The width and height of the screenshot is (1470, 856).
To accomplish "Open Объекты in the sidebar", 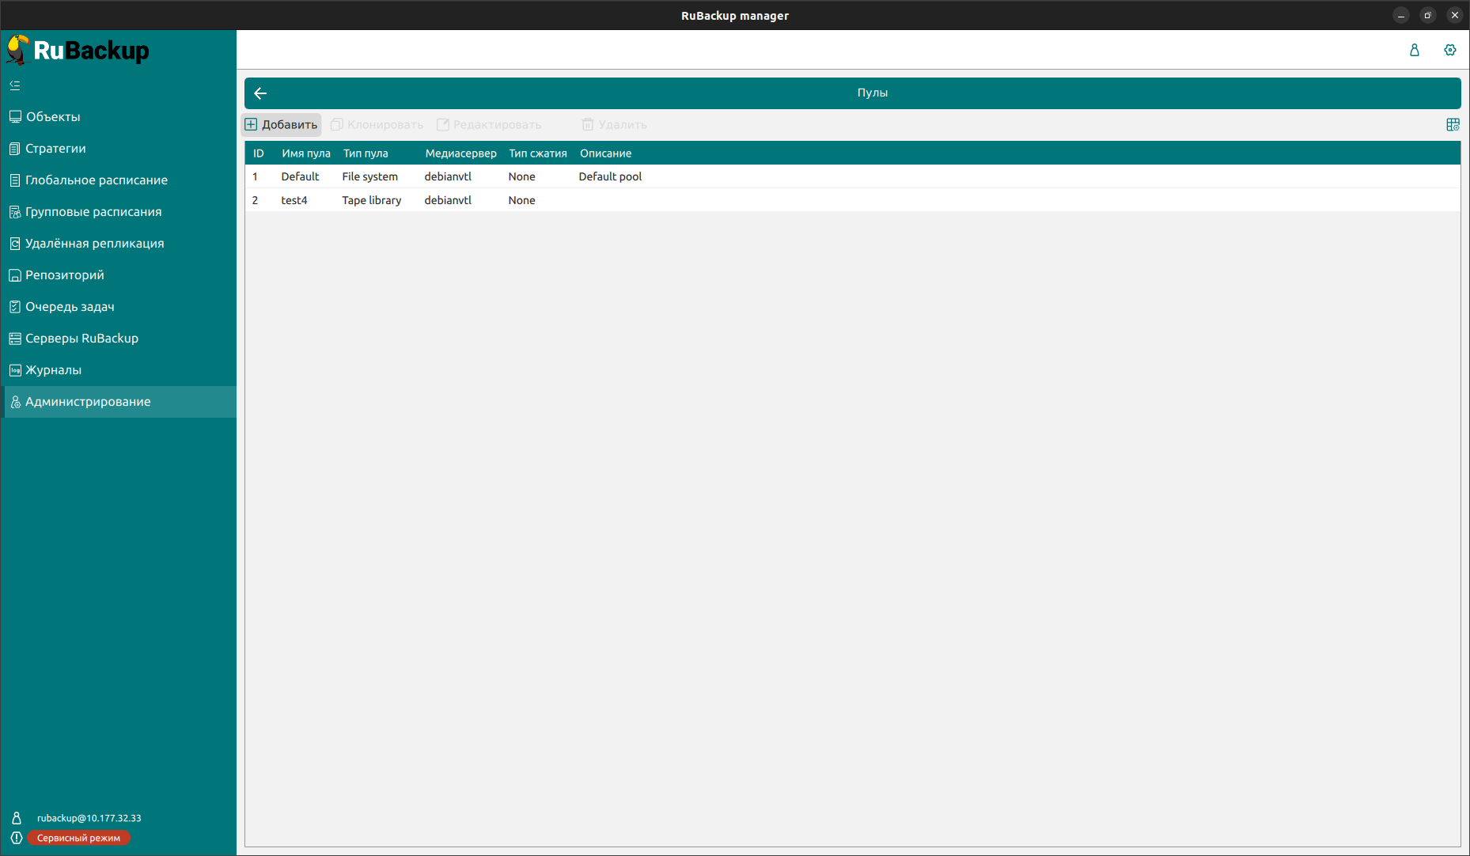I will pos(53,117).
